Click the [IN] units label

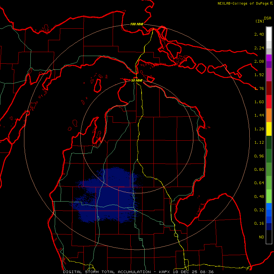260,21
